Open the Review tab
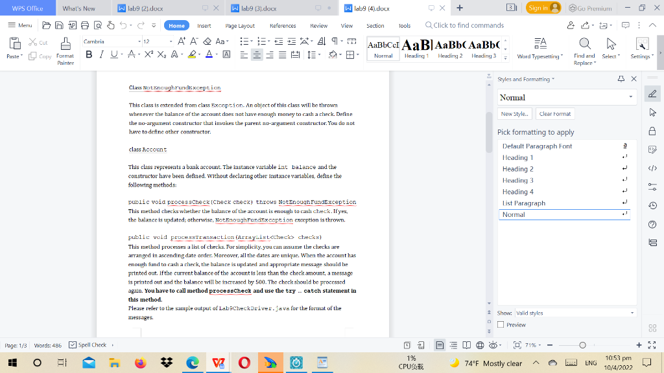Screen dimensions: 664x373 (x=318, y=26)
